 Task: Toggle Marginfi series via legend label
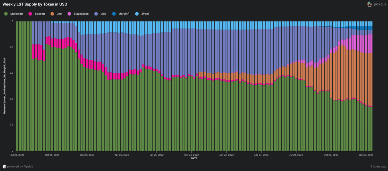pos(124,14)
